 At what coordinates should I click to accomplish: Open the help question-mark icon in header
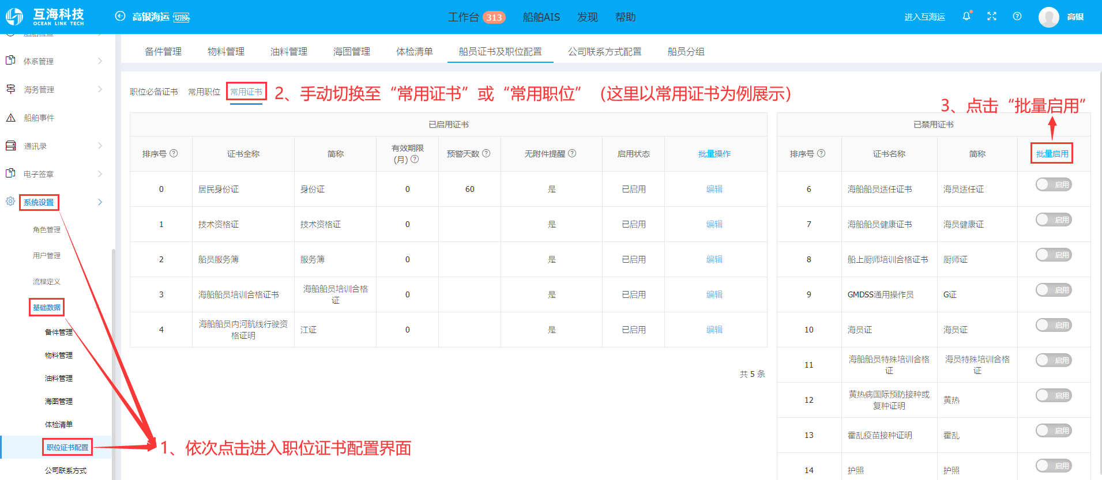tap(1017, 16)
